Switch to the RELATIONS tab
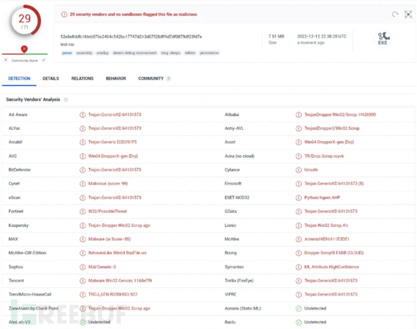 [82, 78]
